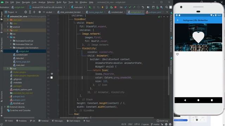The width and height of the screenshot is (225, 126).
Task: Open the Problems tool window
Action: pyautogui.click(x=21, y=121)
